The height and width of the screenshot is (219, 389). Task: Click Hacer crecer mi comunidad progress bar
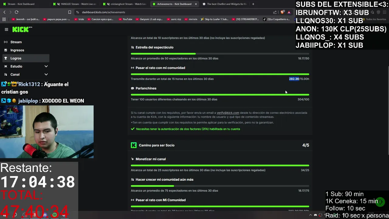point(220,186)
